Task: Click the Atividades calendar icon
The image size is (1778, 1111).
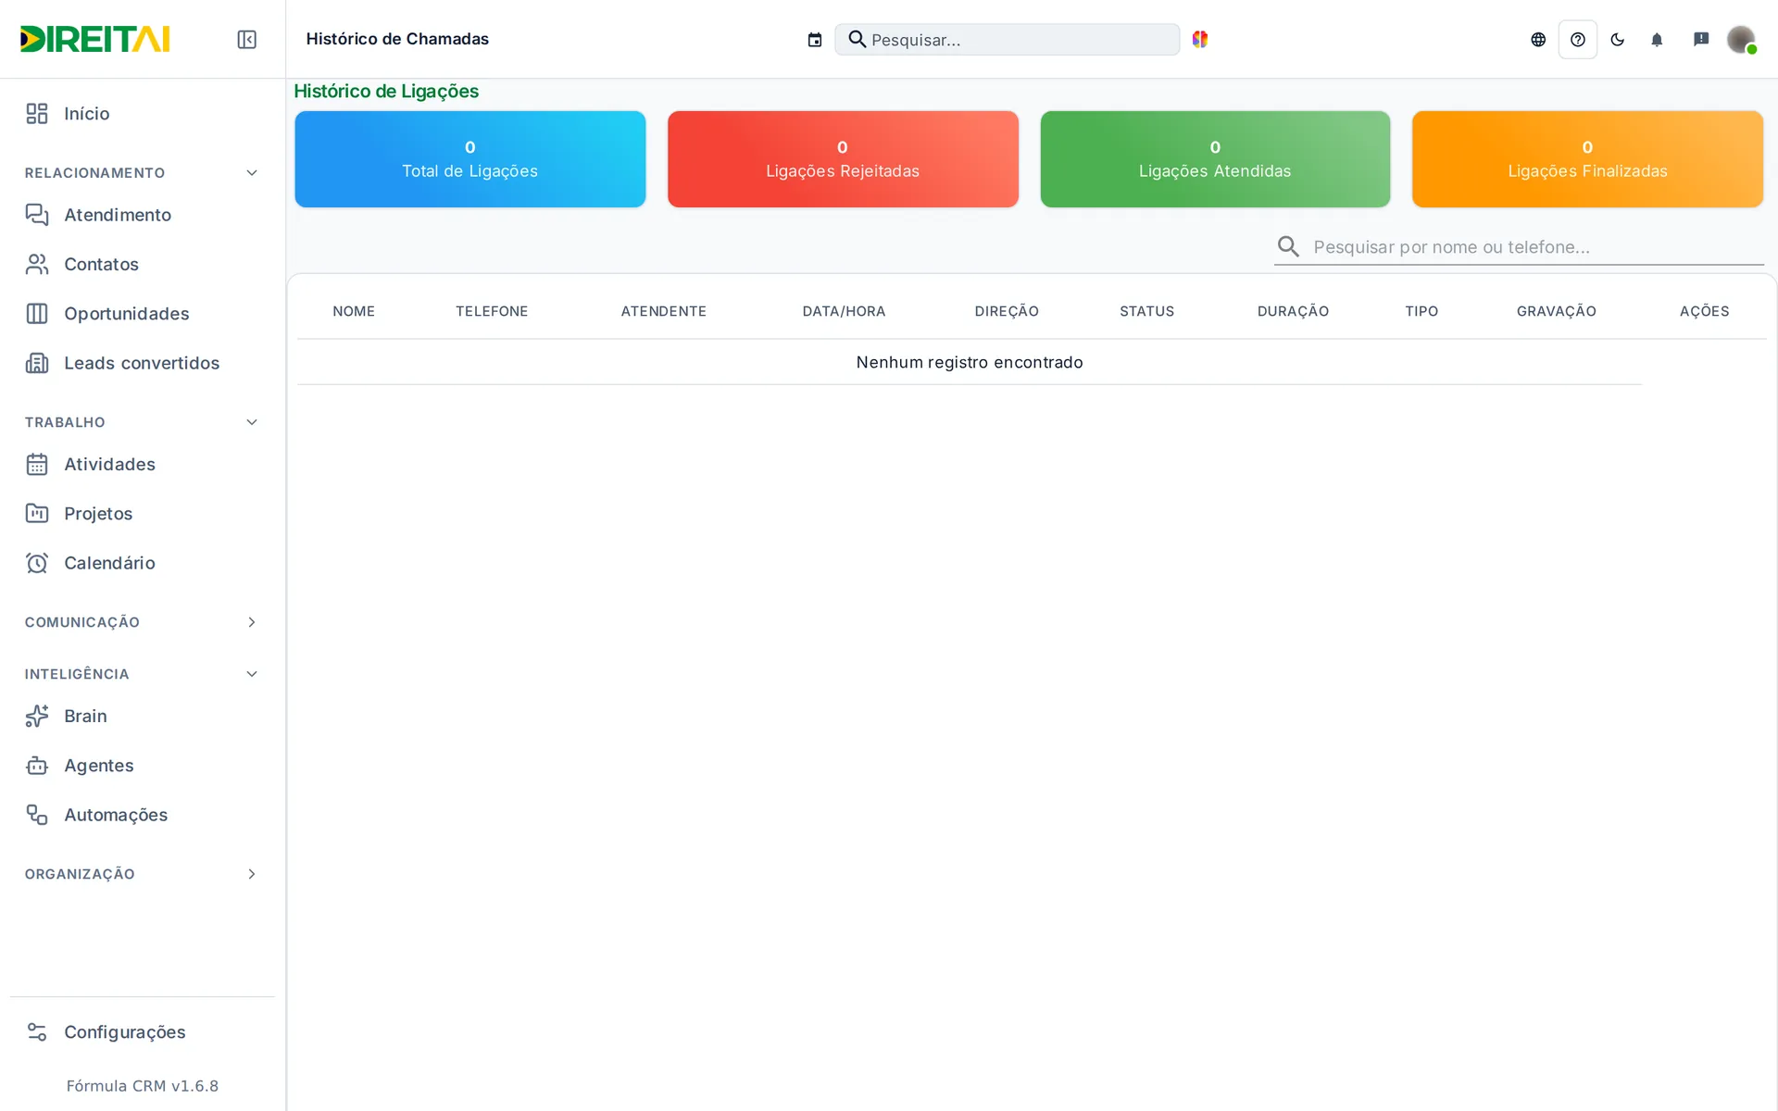Action: coord(37,464)
